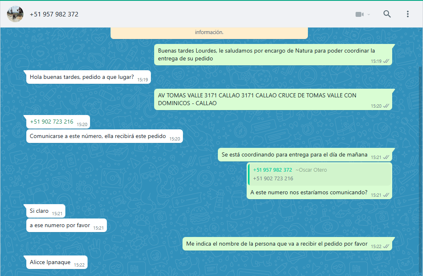423x276 pixels.
Task: Click ticks on 'Me indica el nombre' message
Action: 386,246
